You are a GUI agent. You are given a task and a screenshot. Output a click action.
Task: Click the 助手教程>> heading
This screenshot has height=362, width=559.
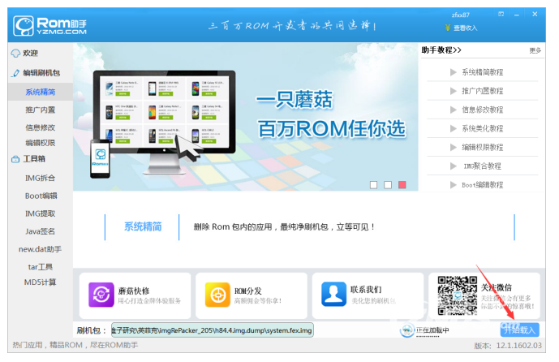pyautogui.click(x=441, y=50)
